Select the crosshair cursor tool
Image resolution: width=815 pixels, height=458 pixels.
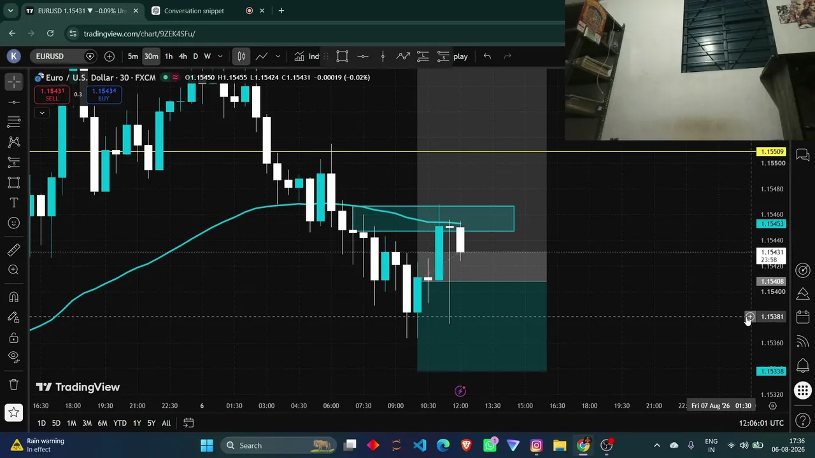click(14, 81)
